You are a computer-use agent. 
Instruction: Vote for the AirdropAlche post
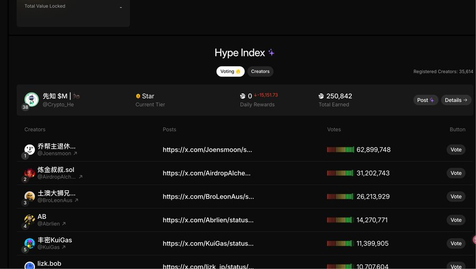[x=456, y=173]
